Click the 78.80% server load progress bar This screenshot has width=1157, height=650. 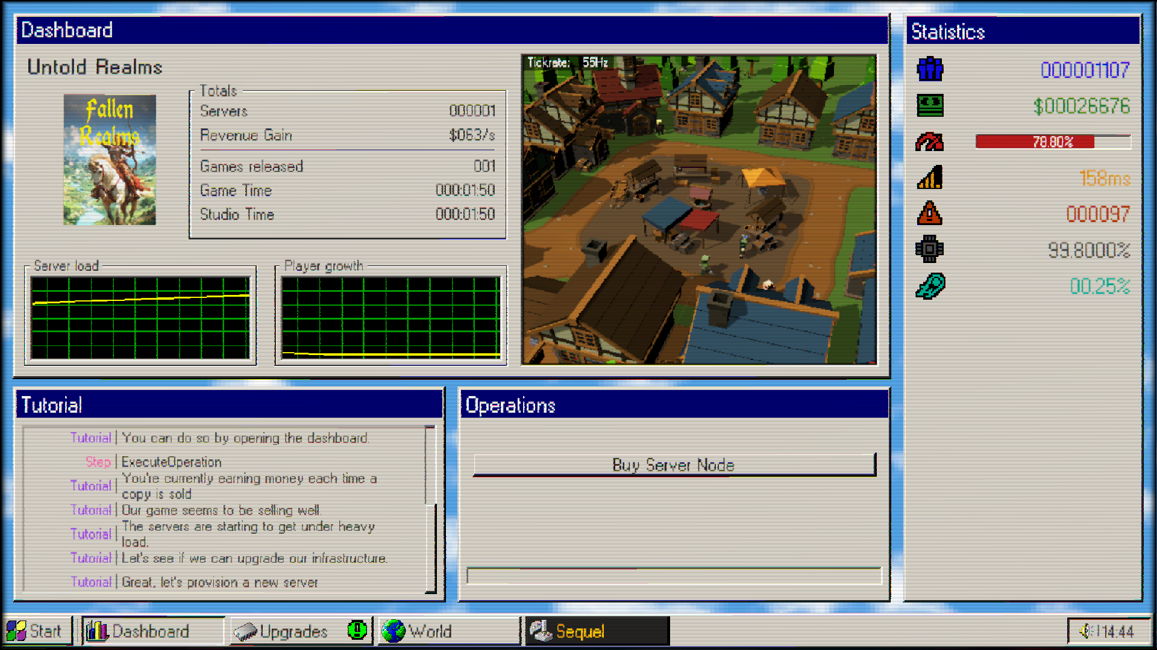1053,142
